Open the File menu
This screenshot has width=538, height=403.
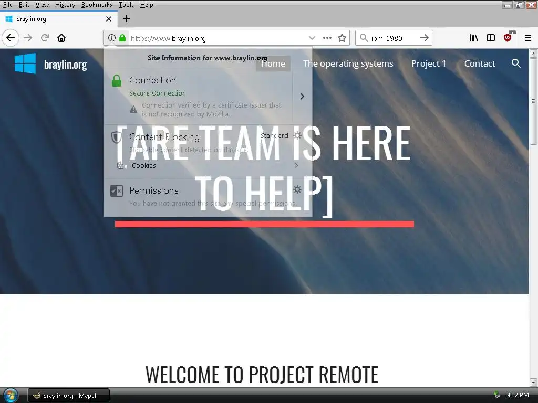coord(7,5)
